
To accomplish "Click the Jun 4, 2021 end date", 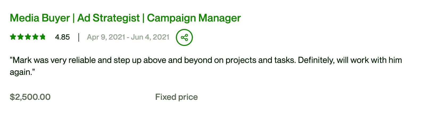I will click(x=150, y=37).
